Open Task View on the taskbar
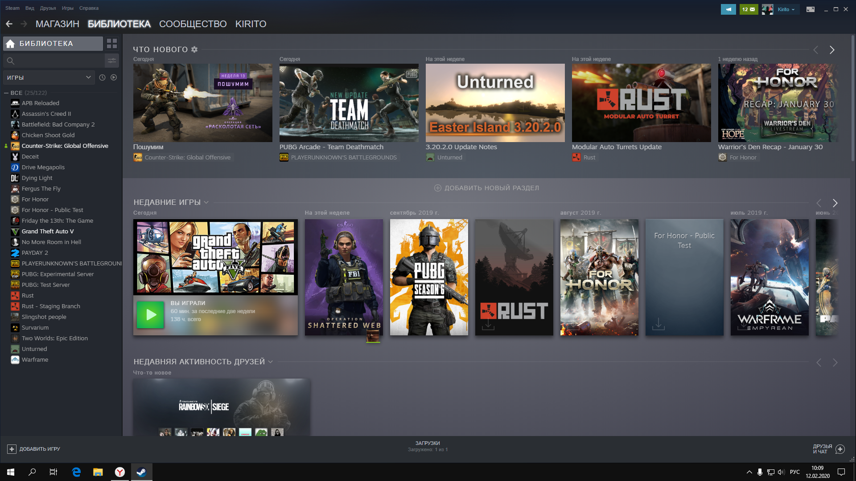856x481 pixels. (53, 472)
